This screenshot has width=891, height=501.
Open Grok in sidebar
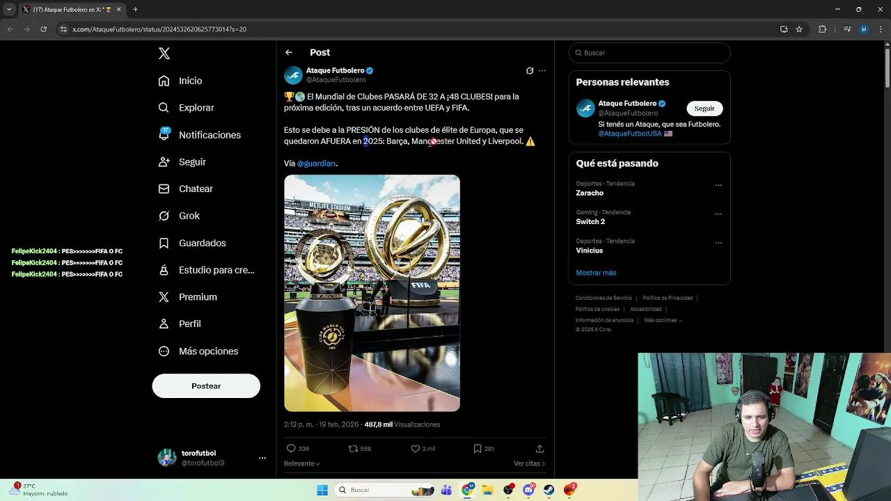[179, 216]
